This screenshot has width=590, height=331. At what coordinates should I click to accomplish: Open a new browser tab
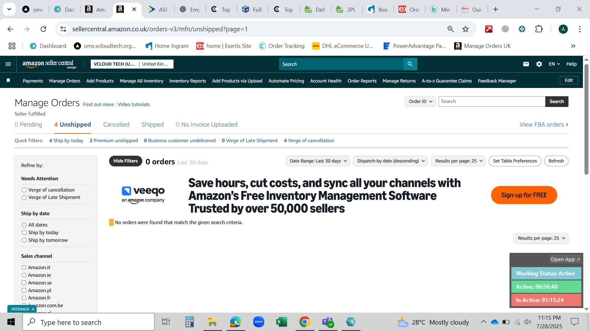(x=496, y=10)
